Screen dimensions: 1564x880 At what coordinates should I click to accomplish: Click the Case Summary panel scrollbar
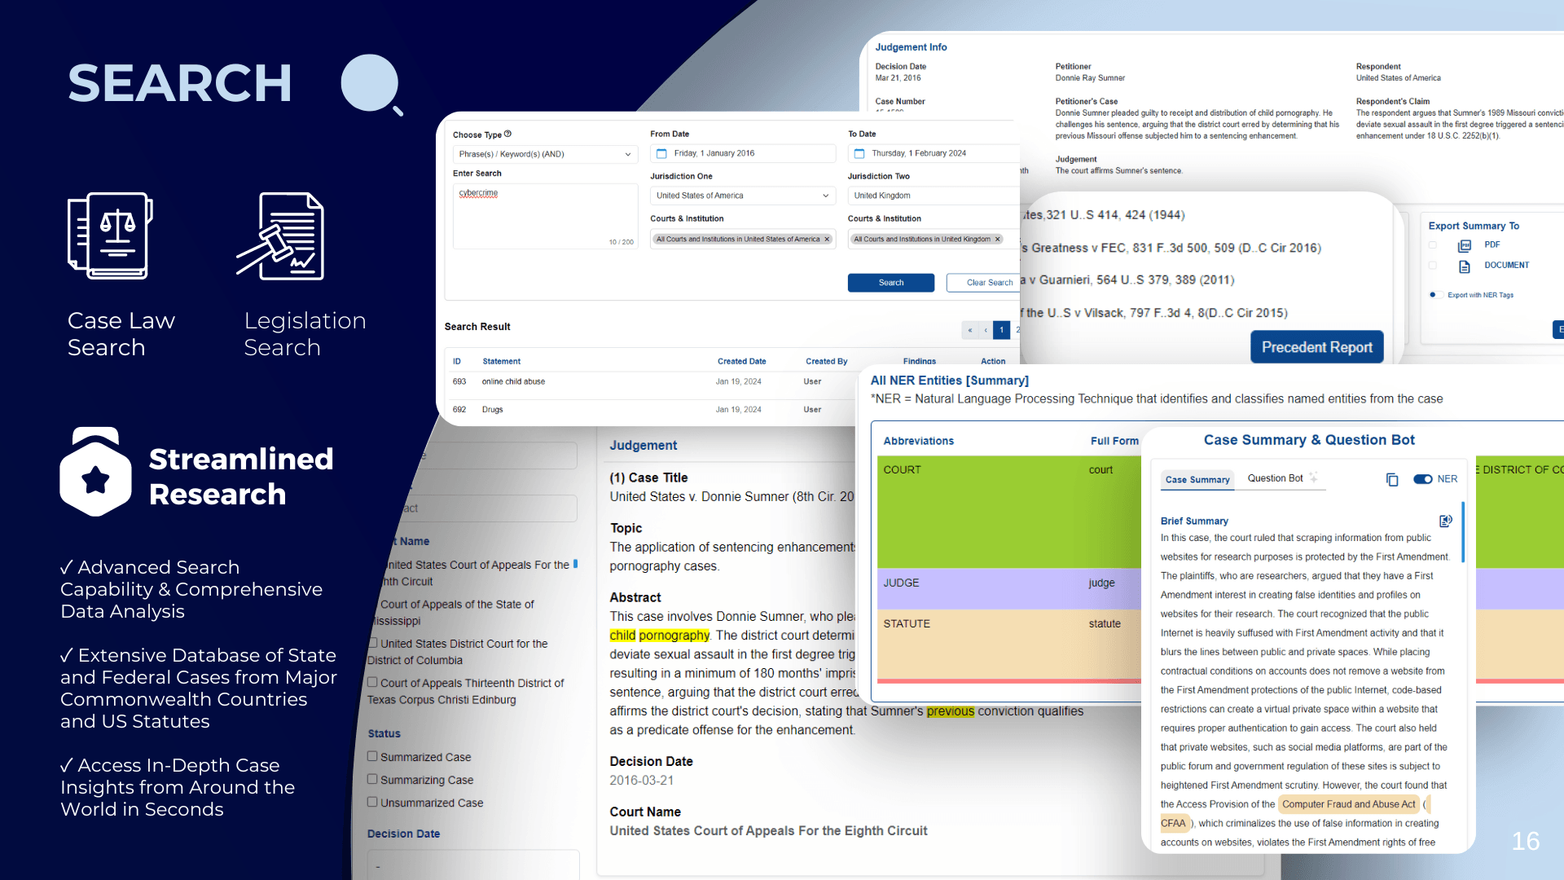pyautogui.click(x=1463, y=532)
